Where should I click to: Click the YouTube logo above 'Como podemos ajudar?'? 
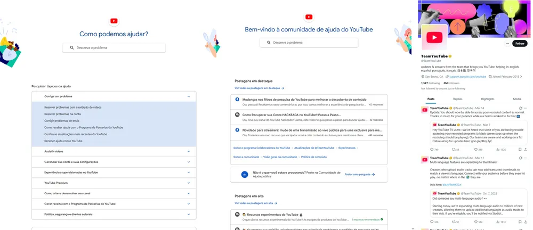[114, 21]
